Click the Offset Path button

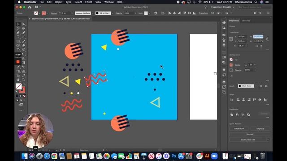(239, 129)
